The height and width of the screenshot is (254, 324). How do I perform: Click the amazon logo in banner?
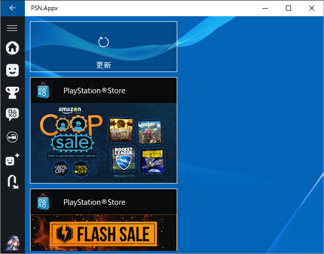(70, 110)
